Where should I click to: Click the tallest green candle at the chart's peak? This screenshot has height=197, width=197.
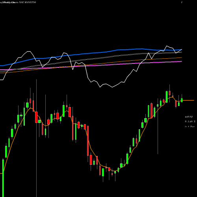tap(167, 97)
